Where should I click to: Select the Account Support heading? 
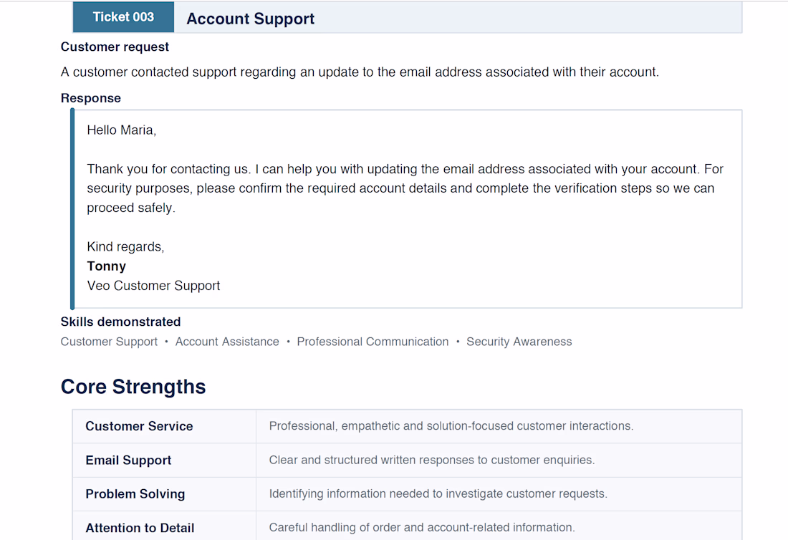pos(250,19)
